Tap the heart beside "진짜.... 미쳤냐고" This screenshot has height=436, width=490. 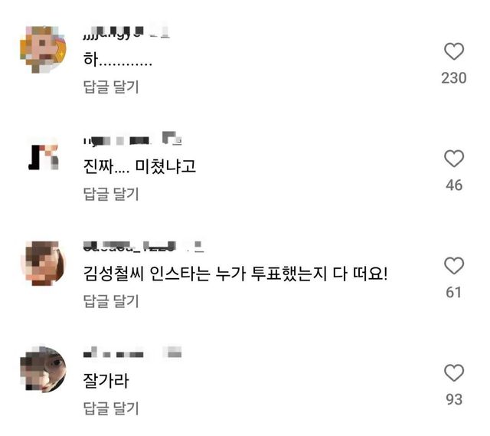pyautogui.click(x=454, y=159)
